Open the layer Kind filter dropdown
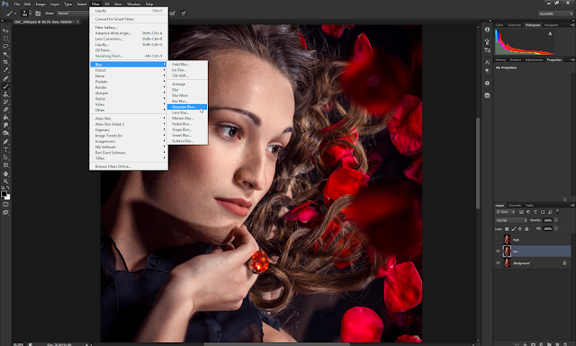Image resolution: width=576 pixels, height=346 pixels. tap(505, 212)
